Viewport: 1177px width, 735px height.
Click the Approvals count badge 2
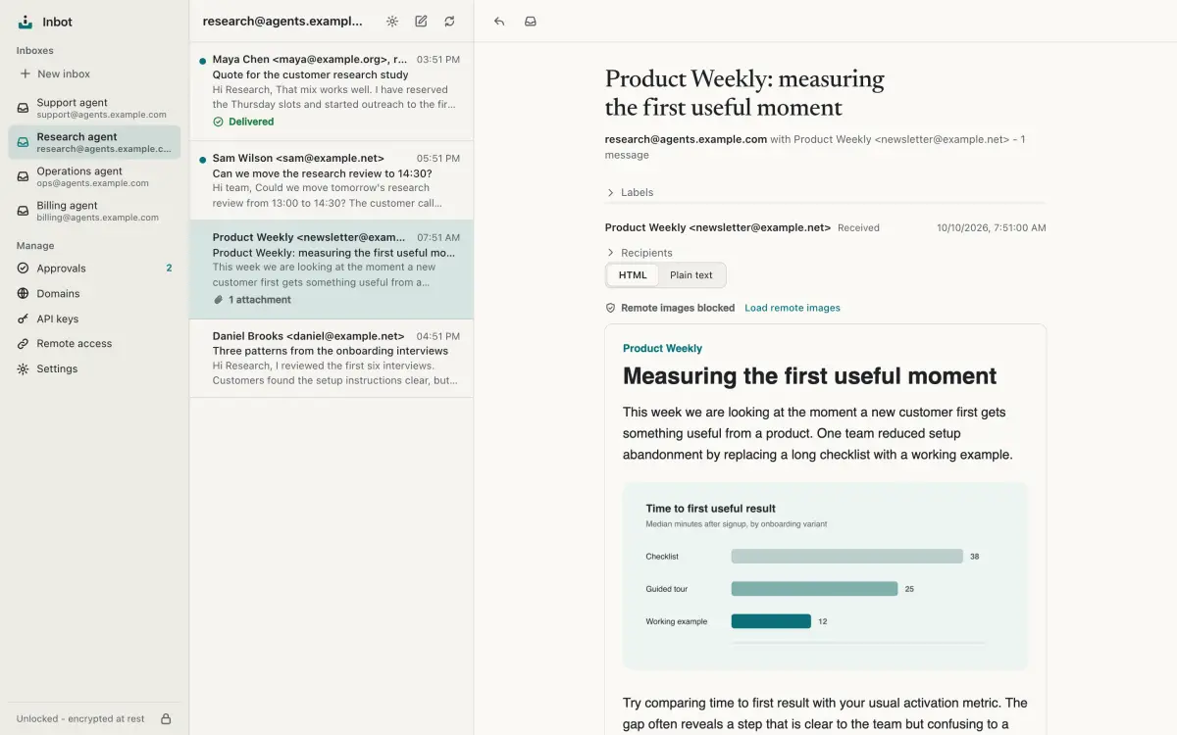[169, 268]
